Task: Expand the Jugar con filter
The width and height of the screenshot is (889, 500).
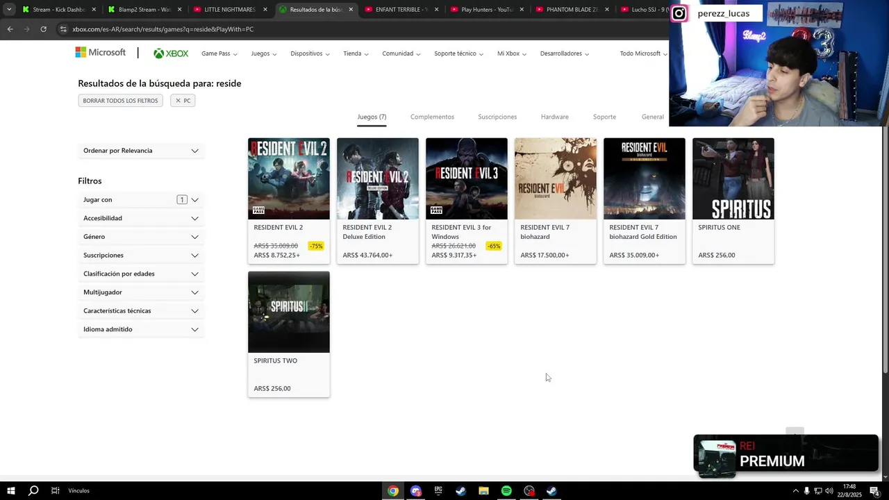Action: [141, 200]
